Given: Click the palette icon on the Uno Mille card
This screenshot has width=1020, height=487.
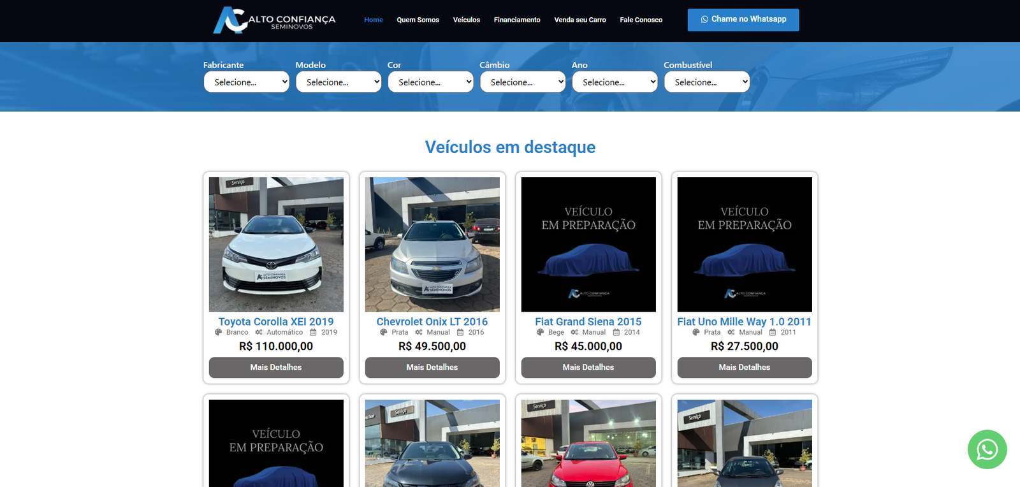Looking at the screenshot, I should point(696,332).
